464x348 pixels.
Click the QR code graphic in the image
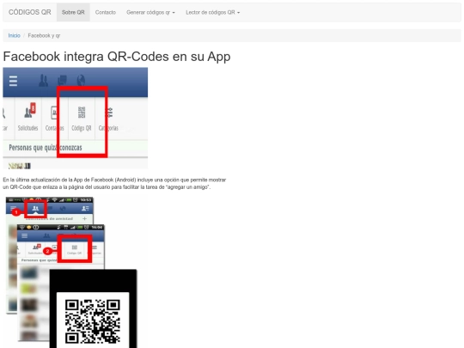pos(93,321)
